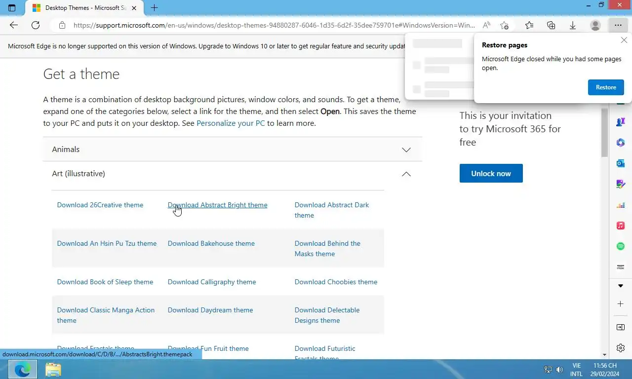632x379 pixels.
Task: Expand the Animals category
Action: coord(233,150)
